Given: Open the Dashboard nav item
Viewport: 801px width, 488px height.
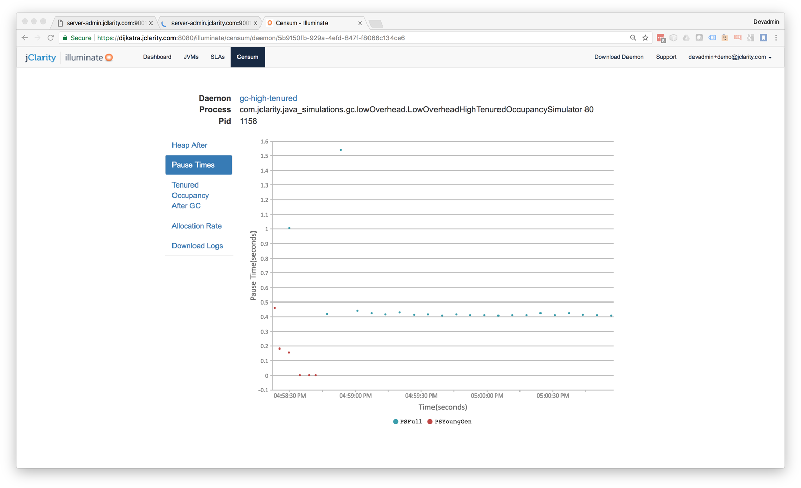Looking at the screenshot, I should click(157, 57).
